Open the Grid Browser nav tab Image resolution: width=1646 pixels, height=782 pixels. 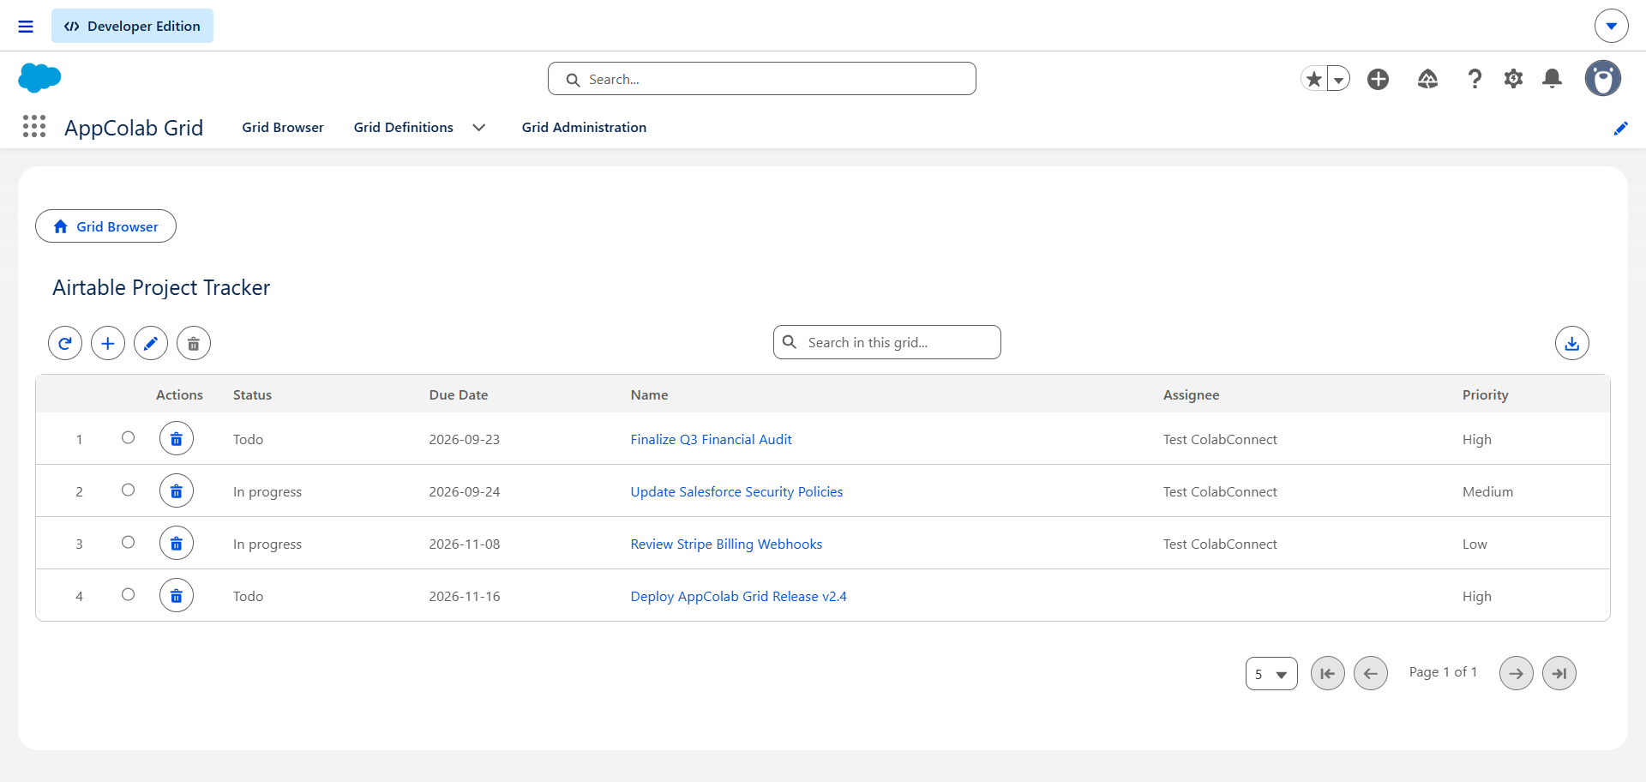point(283,127)
